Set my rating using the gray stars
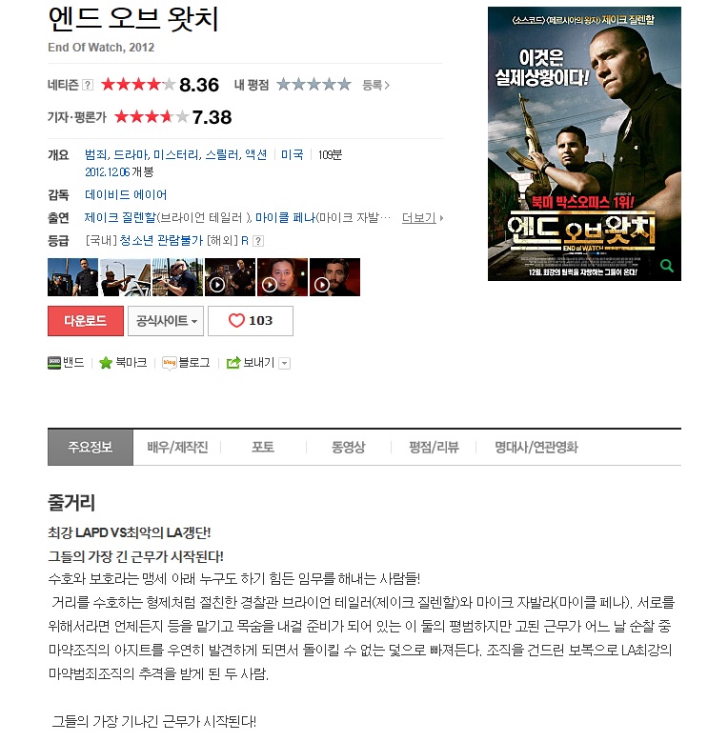 click(313, 85)
